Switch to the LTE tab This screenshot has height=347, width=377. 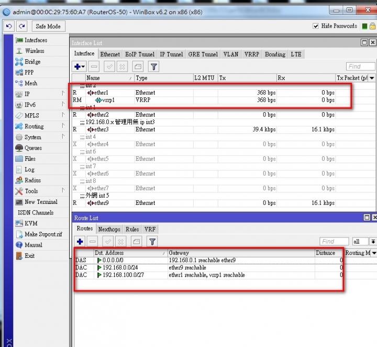(296, 55)
